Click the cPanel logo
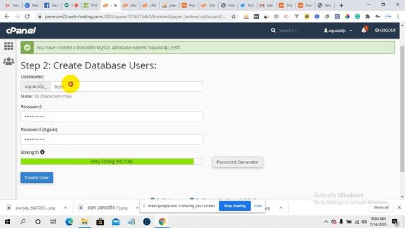Viewport: 405px width, 228px height. (x=21, y=30)
